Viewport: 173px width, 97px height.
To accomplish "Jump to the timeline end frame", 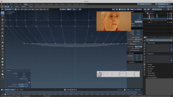I will pos(76,90).
